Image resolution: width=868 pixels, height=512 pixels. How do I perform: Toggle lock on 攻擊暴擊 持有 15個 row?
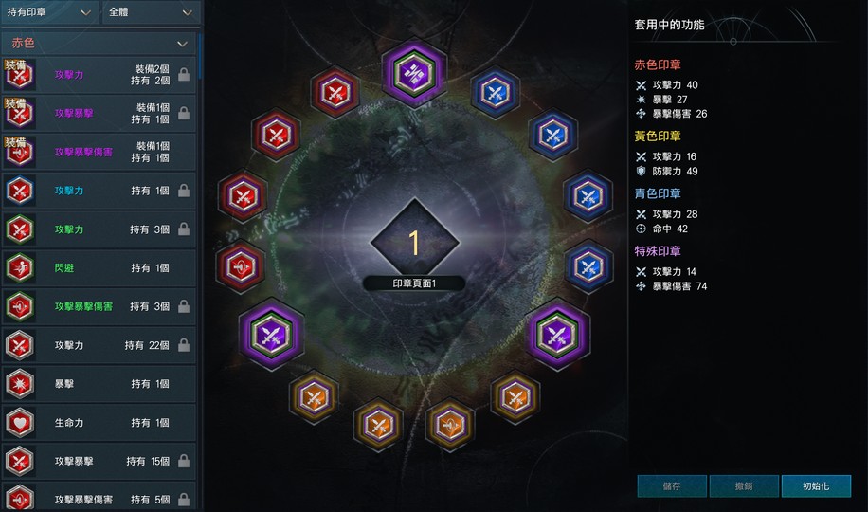point(184,461)
